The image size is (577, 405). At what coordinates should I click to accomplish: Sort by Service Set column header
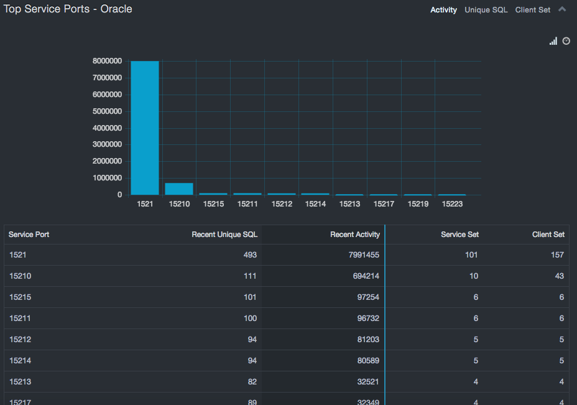coord(459,235)
